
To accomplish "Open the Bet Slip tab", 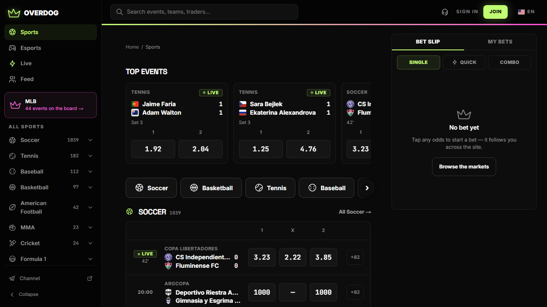I will 428,42.
